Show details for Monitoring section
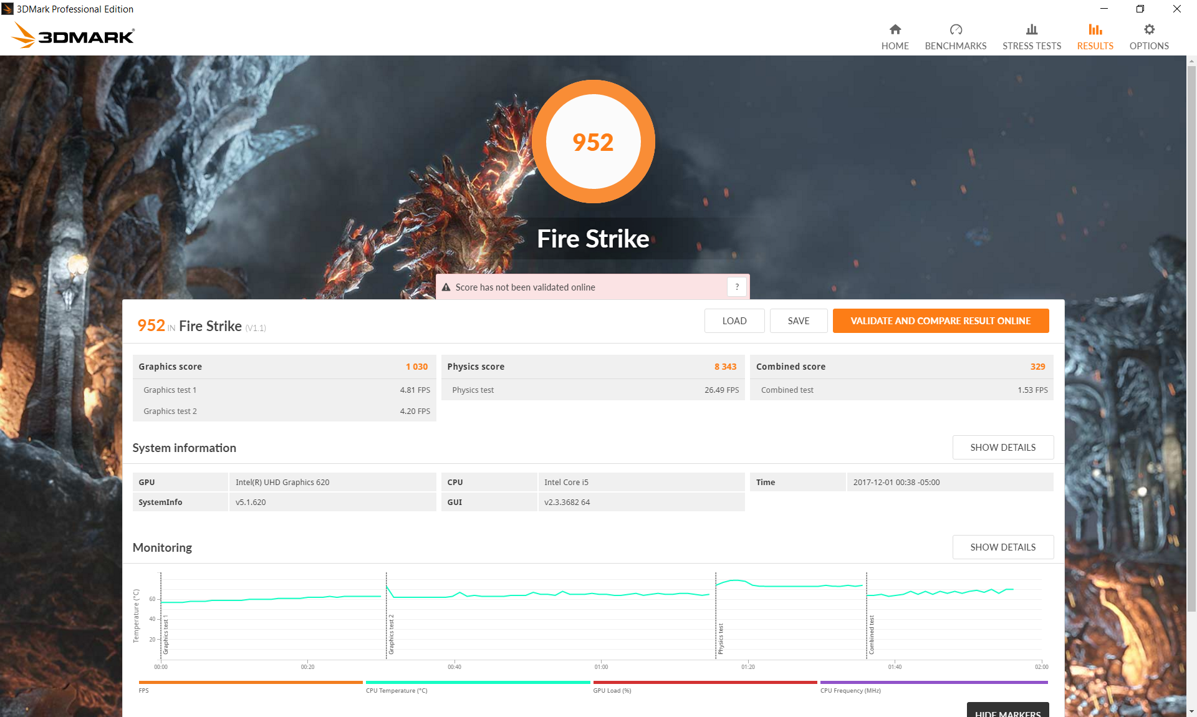 click(x=1002, y=547)
